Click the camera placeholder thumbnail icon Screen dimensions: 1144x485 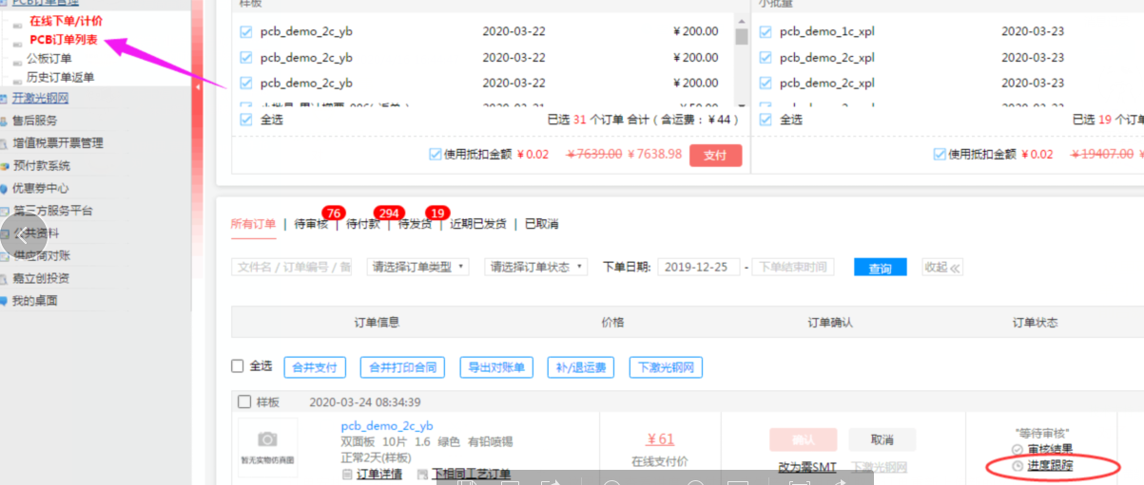[267, 439]
